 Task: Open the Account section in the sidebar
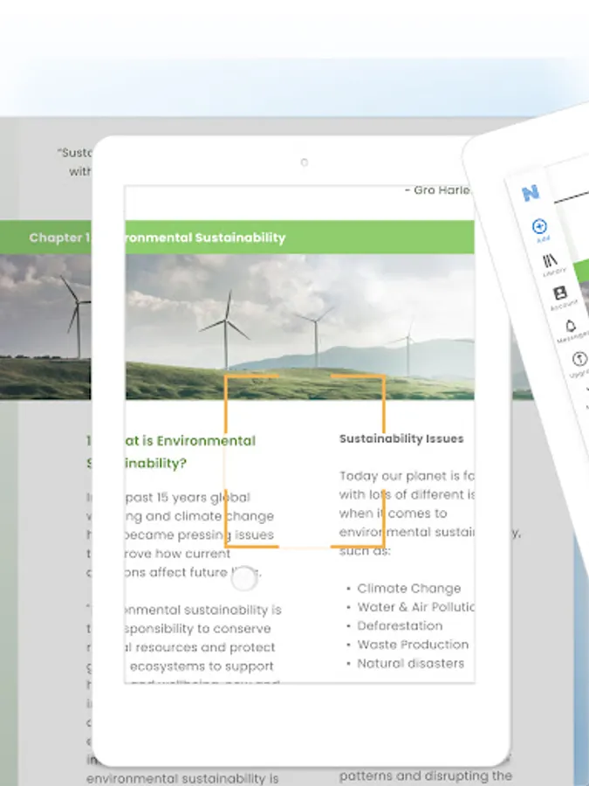[x=561, y=298]
